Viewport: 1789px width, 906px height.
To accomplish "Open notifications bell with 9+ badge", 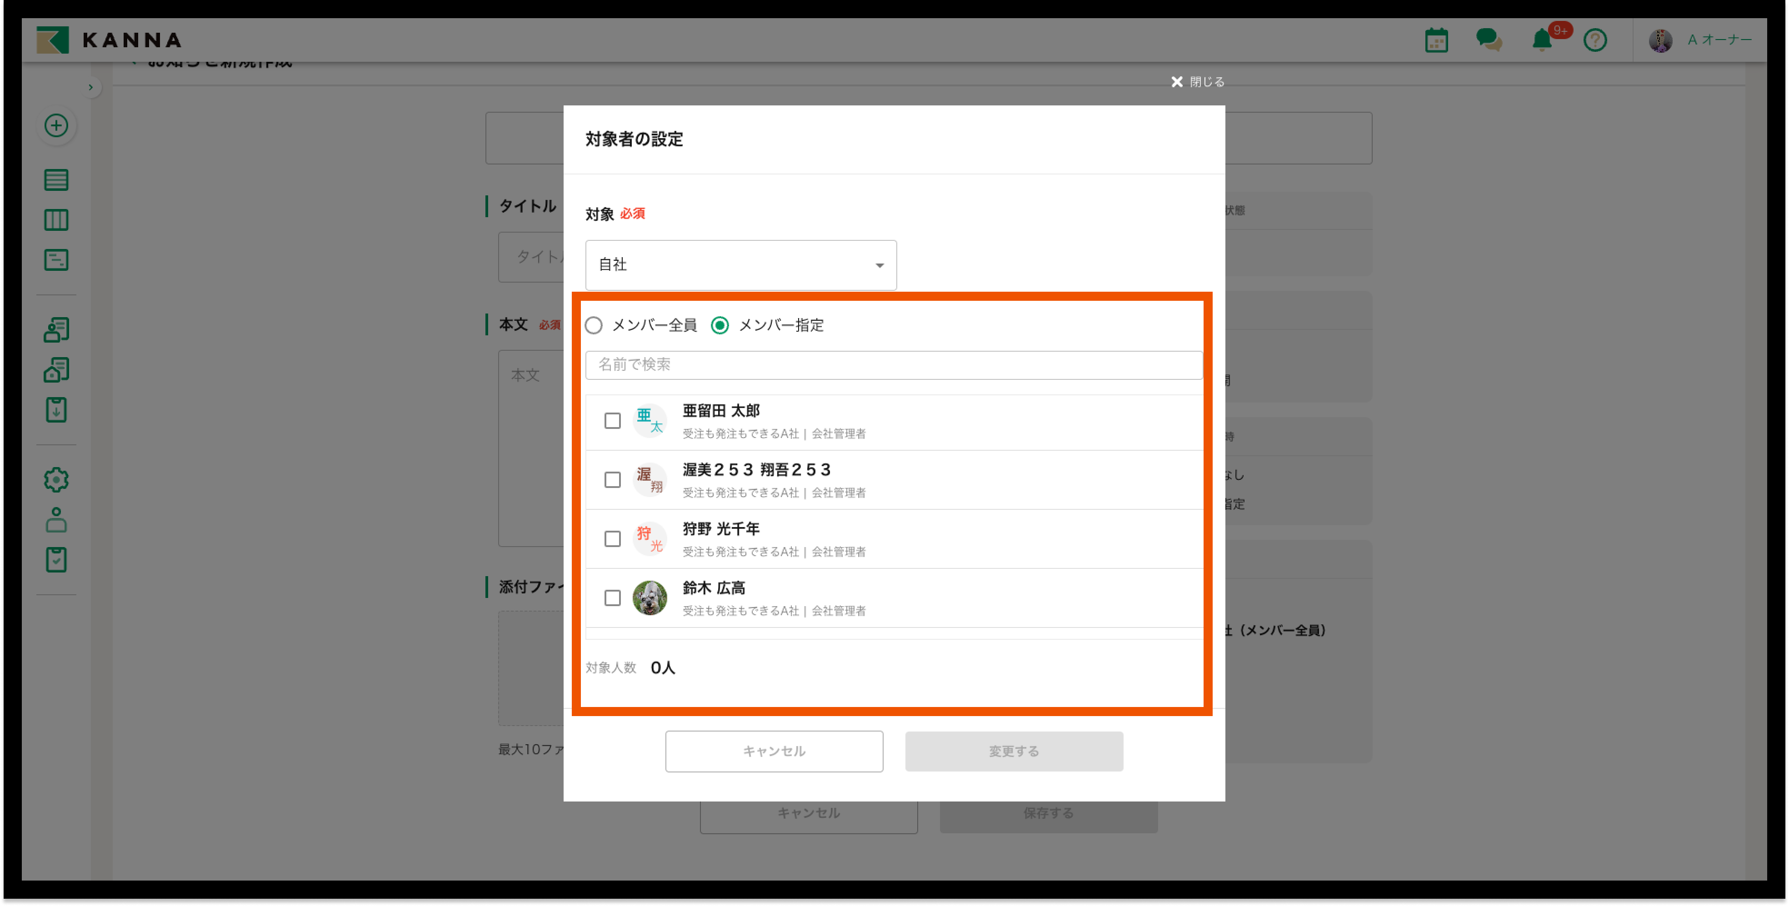I will [1541, 40].
